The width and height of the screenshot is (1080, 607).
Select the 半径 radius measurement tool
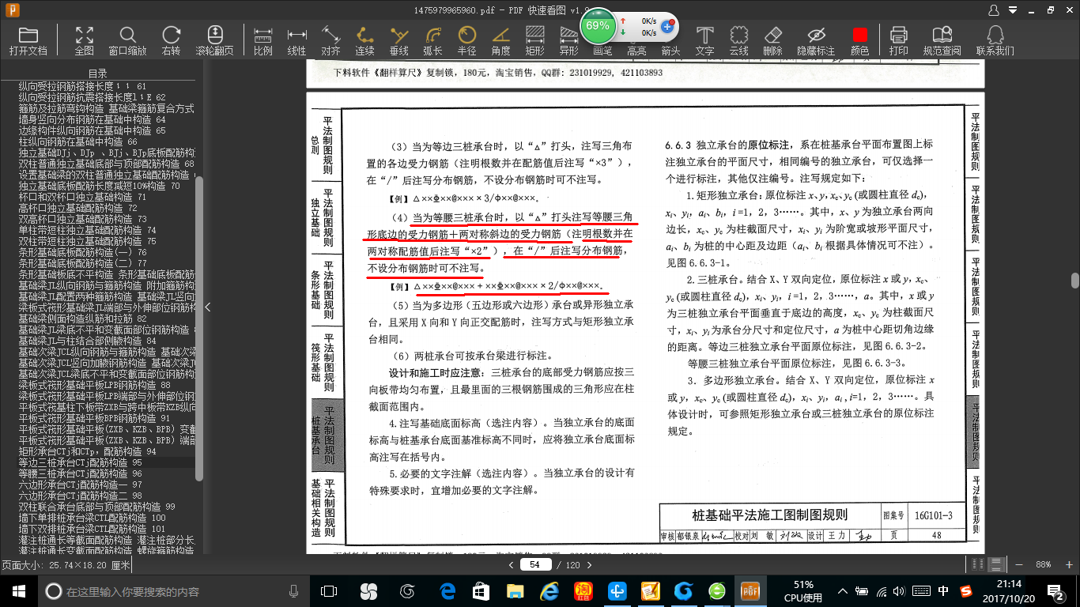point(467,40)
